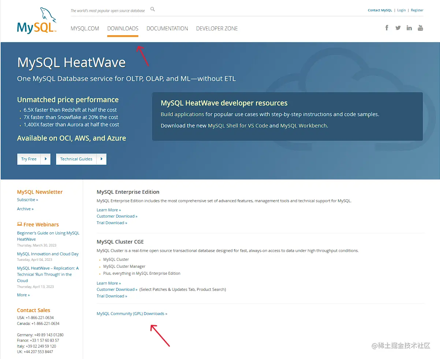Viewport: 440px width, 359px height.
Task: Open MySQL YouTube channel icon
Action: coord(420,28)
